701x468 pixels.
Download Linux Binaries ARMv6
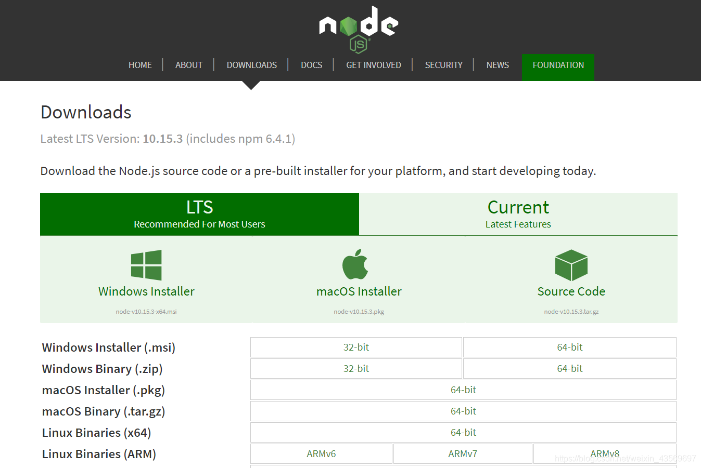(x=321, y=454)
